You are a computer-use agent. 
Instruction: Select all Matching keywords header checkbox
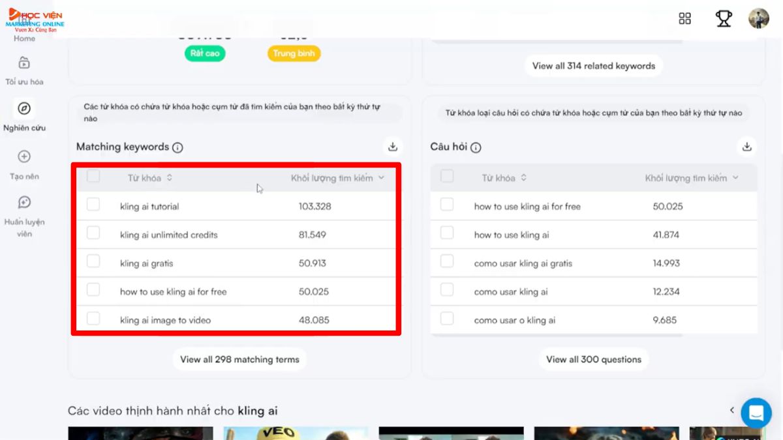tap(93, 176)
